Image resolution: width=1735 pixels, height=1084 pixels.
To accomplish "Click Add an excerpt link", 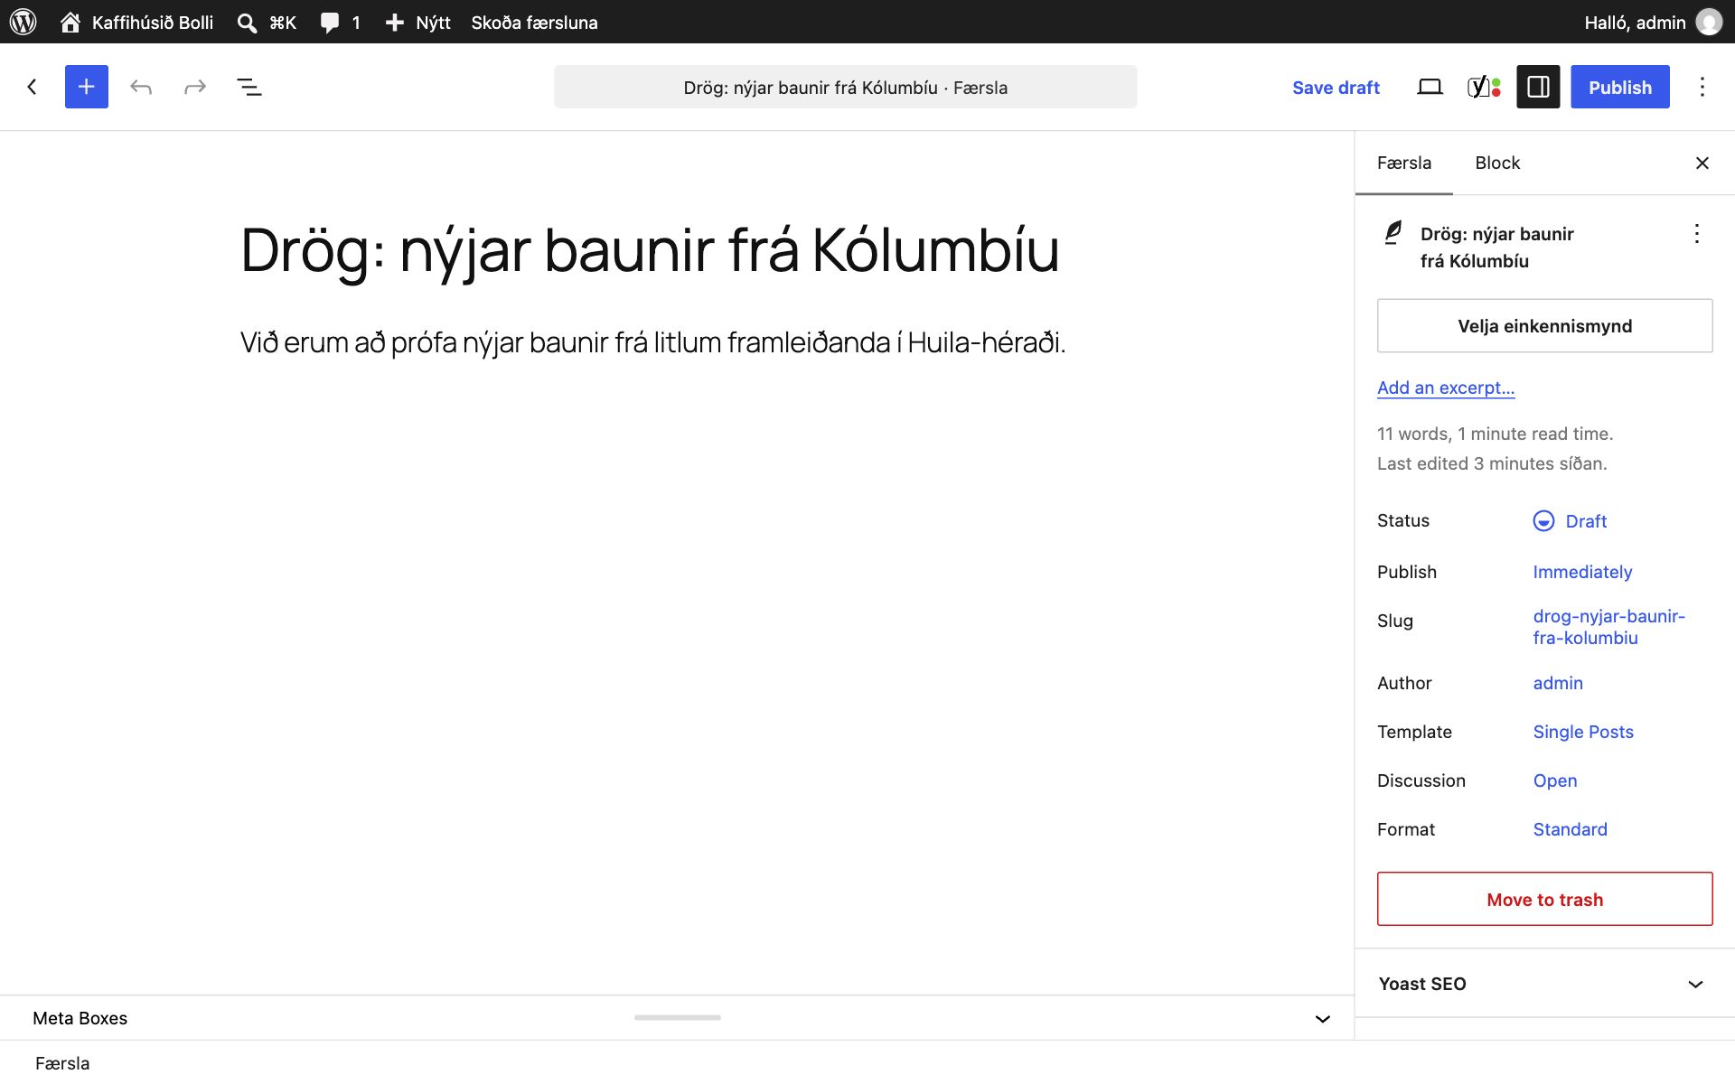I will point(1446,388).
